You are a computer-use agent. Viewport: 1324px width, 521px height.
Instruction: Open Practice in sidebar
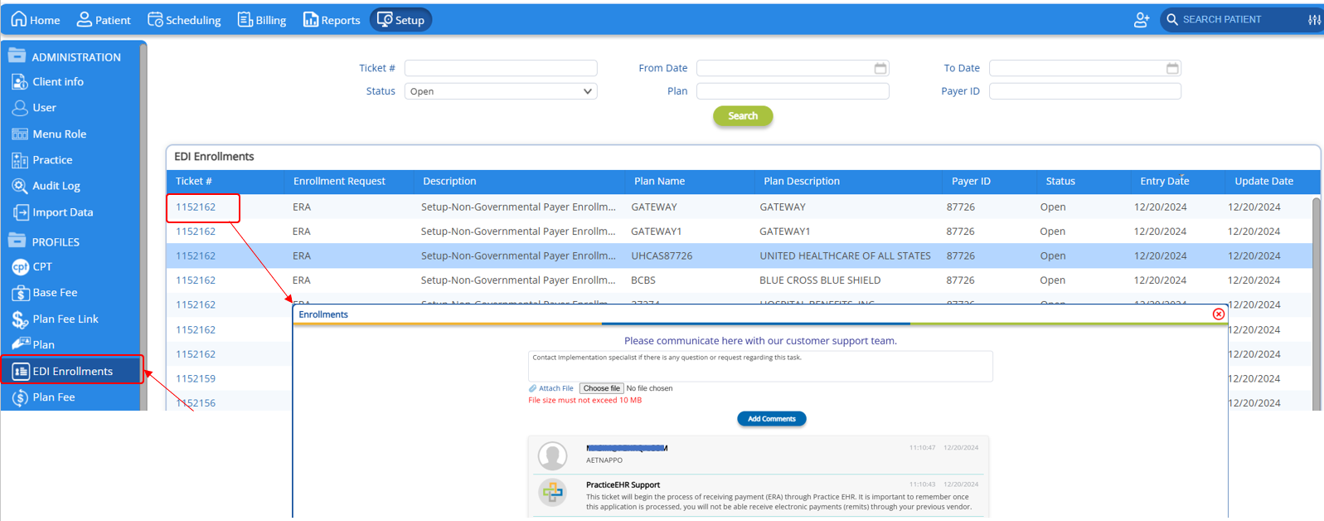(x=42, y=160)
